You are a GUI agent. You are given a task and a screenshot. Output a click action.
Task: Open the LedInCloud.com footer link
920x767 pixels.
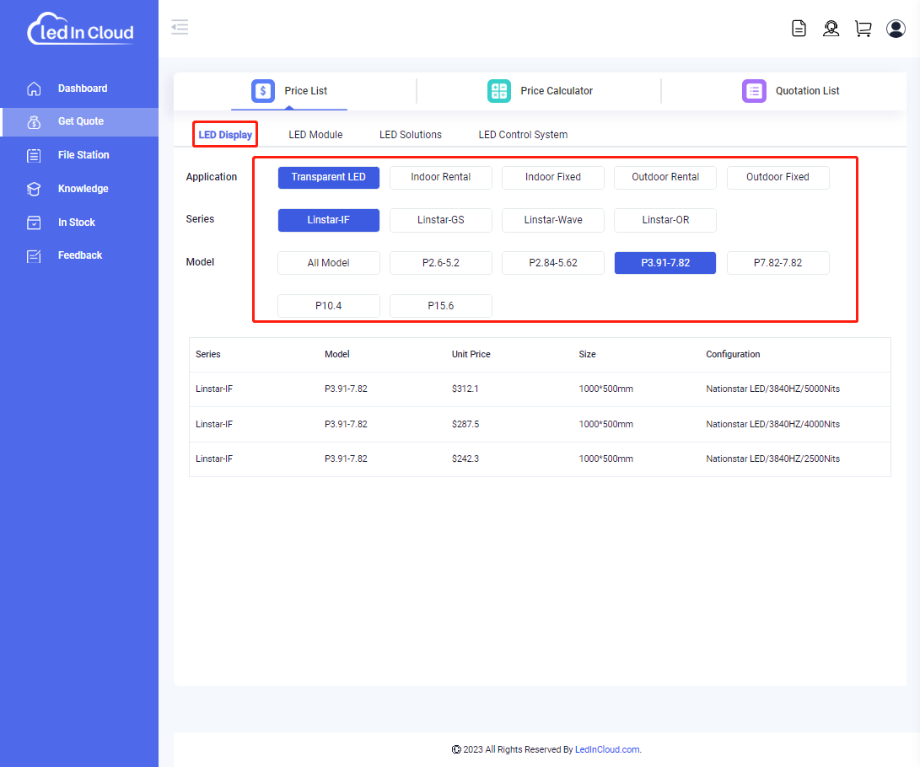[607, 749]
